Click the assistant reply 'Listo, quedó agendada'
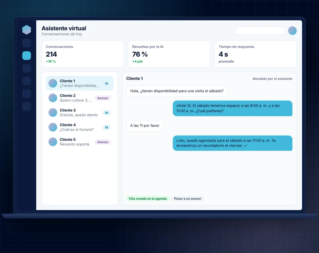This screenshot has height=253, width=319. click(x=233, y=143)
